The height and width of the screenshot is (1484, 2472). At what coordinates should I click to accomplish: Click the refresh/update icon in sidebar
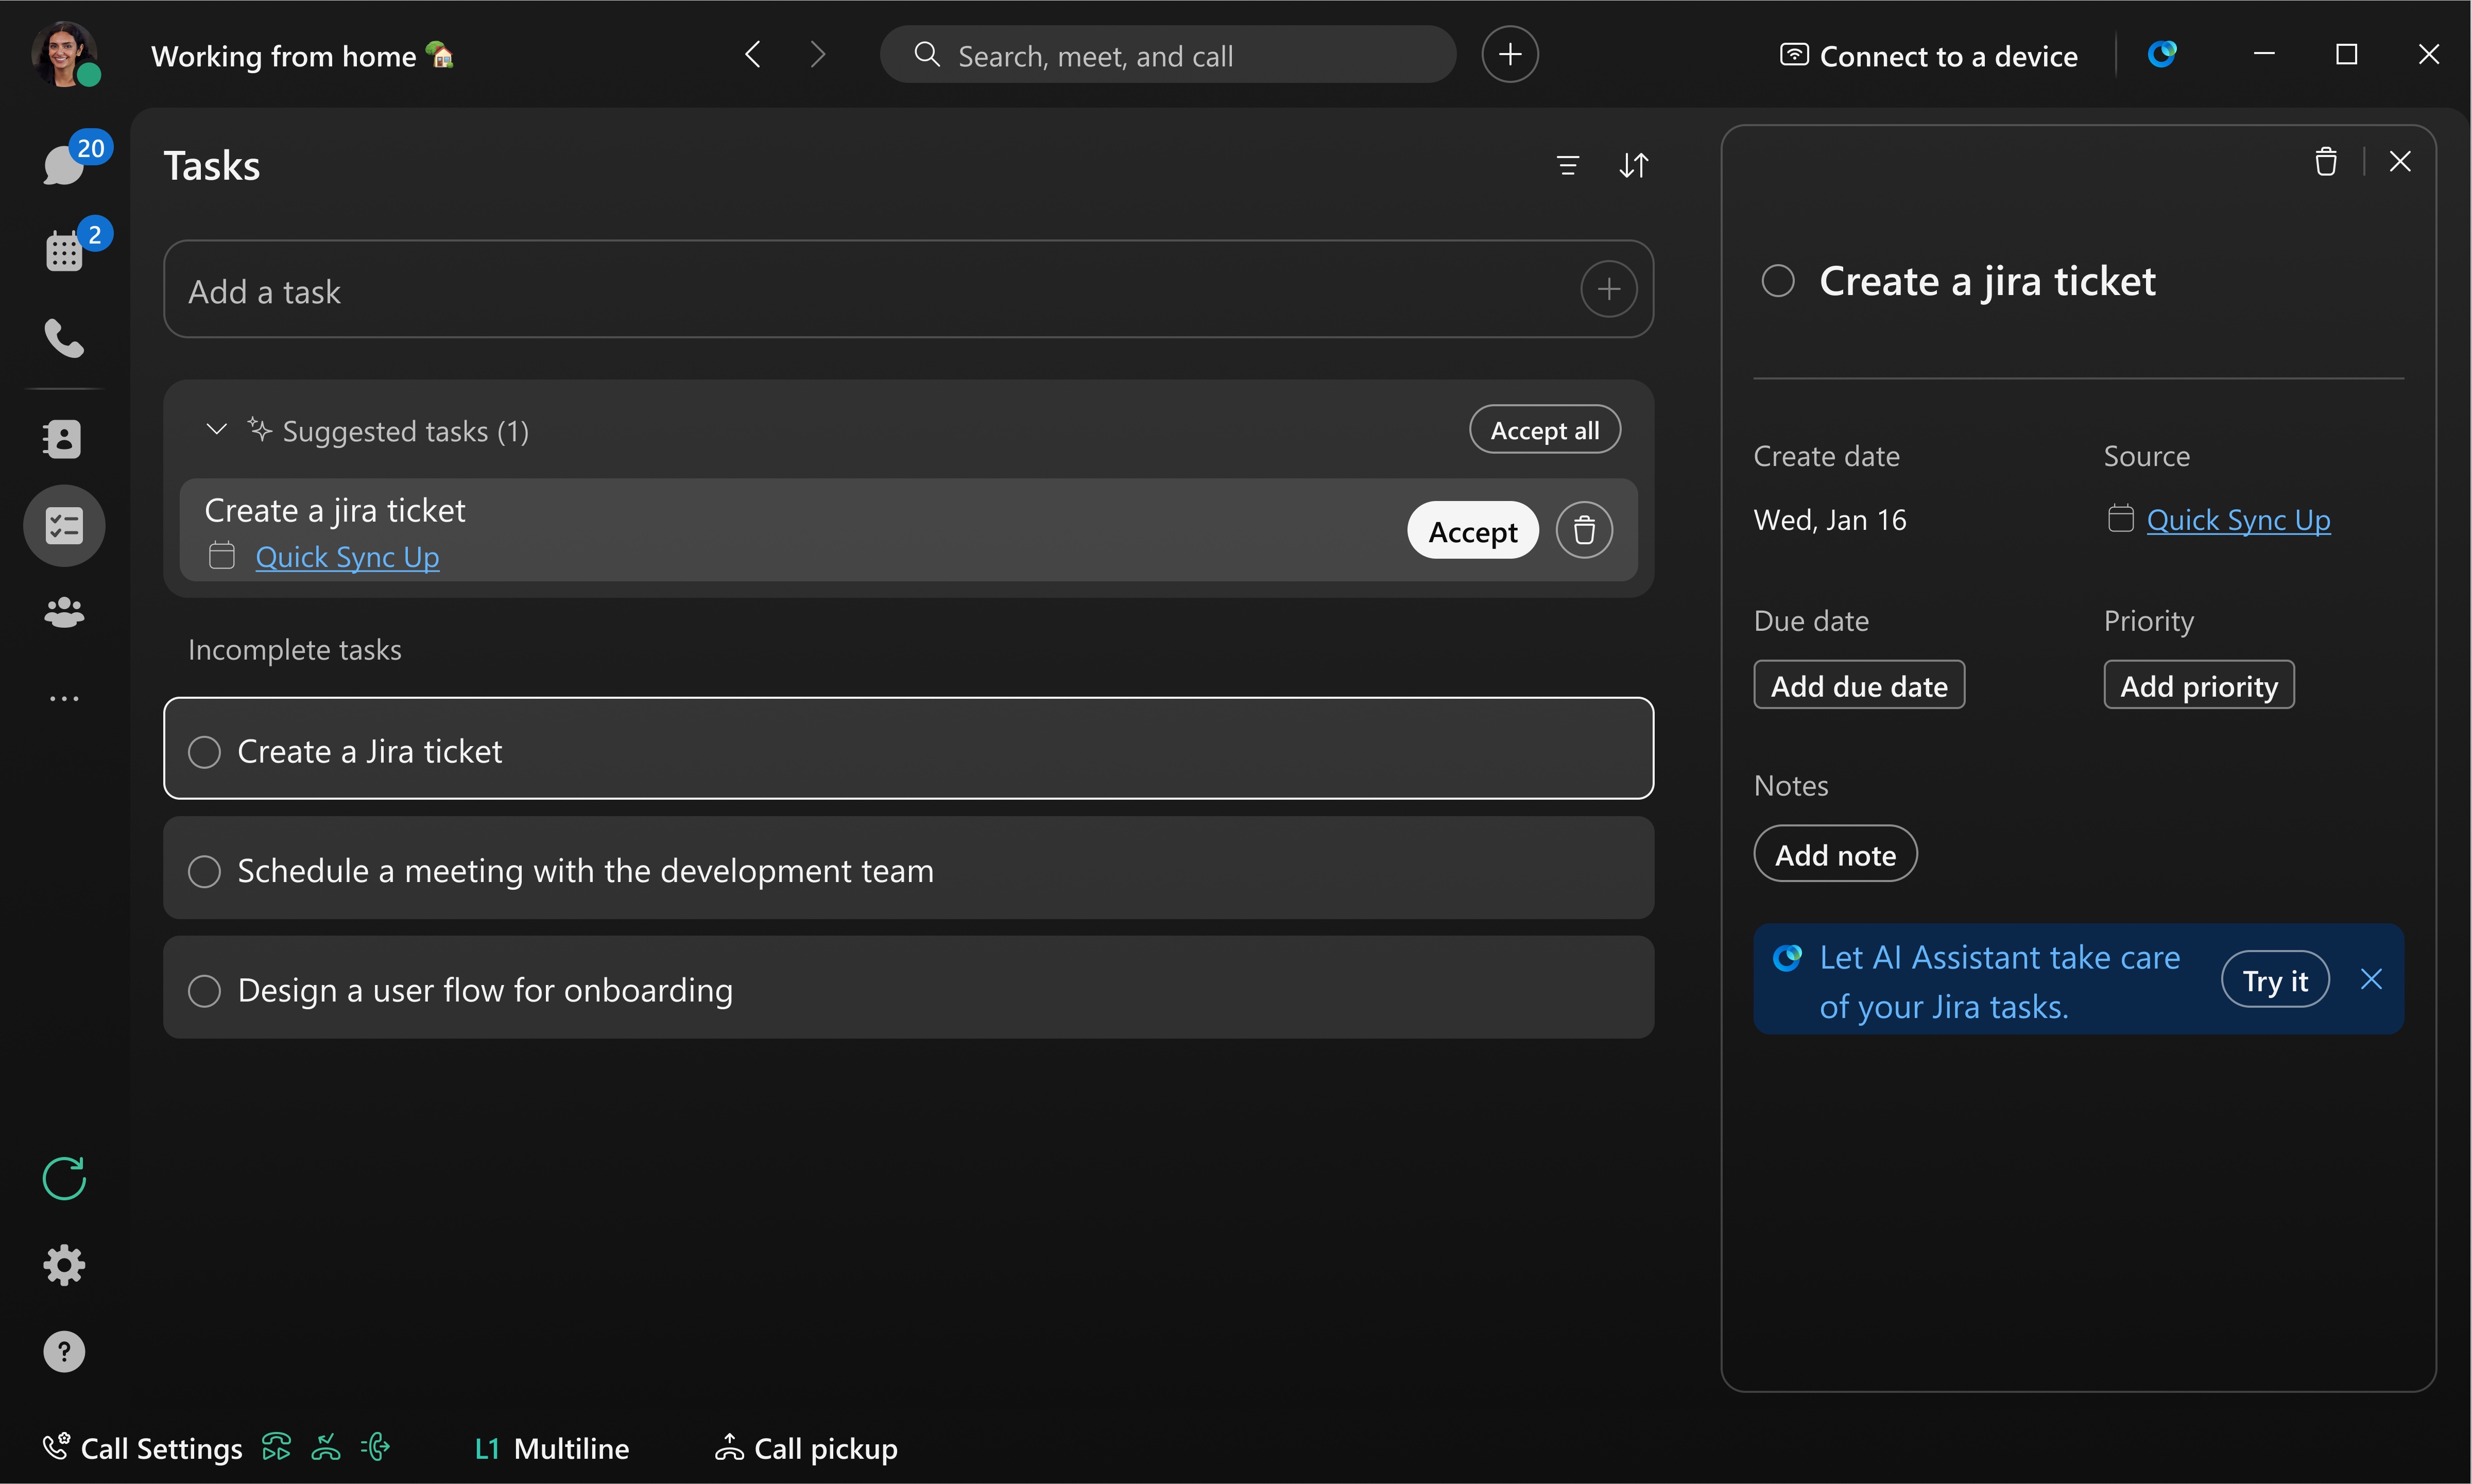(64, 1178)
